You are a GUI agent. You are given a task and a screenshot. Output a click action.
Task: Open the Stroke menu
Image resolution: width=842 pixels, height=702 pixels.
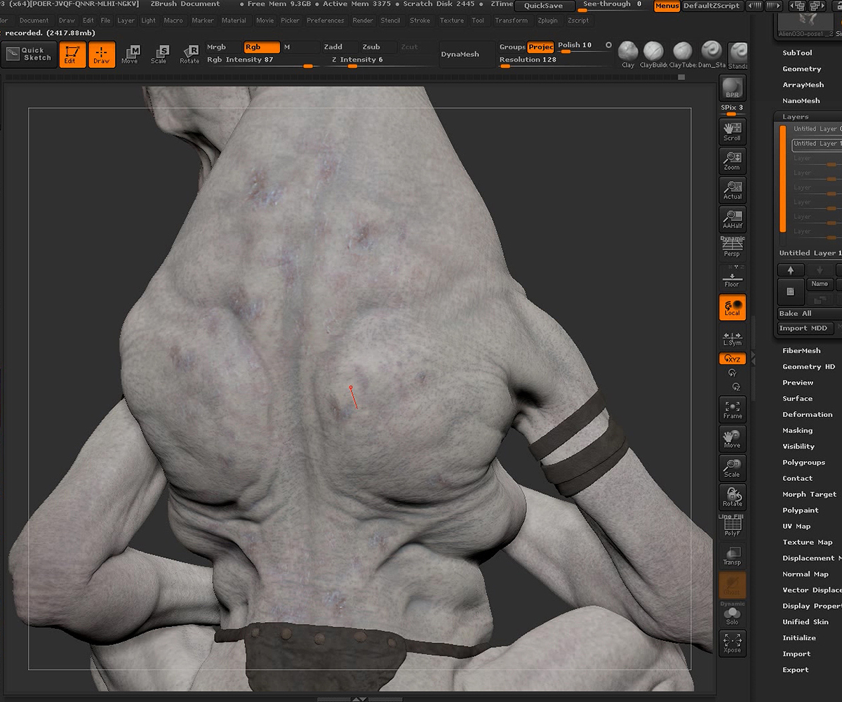coord(420,20)
